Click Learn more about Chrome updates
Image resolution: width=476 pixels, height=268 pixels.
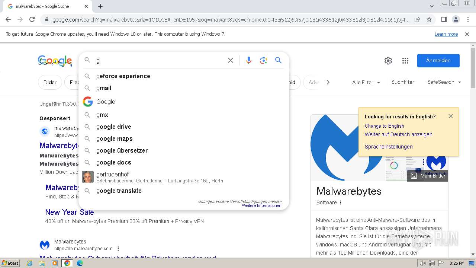point(446,34)
